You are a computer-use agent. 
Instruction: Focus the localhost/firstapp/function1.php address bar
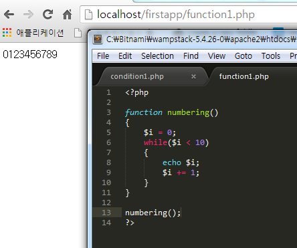click(189, 15)
